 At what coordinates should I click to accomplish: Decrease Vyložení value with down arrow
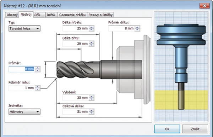pyautogui.click(x=92, y=99)
